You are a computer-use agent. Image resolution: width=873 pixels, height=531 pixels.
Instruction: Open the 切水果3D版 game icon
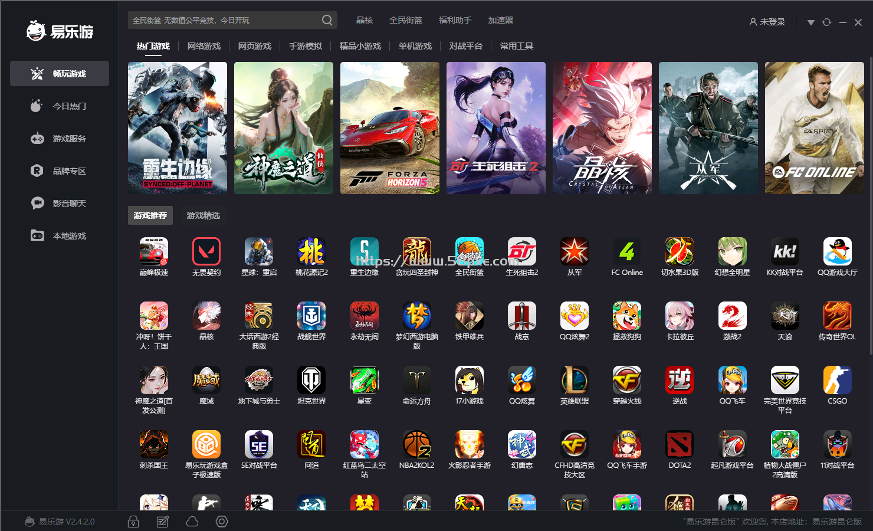[680, 251]
